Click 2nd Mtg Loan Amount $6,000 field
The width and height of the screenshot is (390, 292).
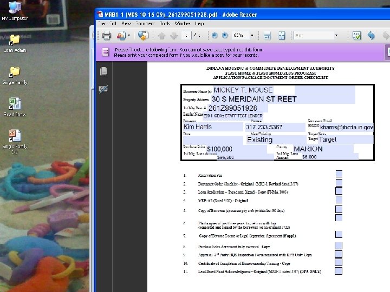(x=330, y=157)
